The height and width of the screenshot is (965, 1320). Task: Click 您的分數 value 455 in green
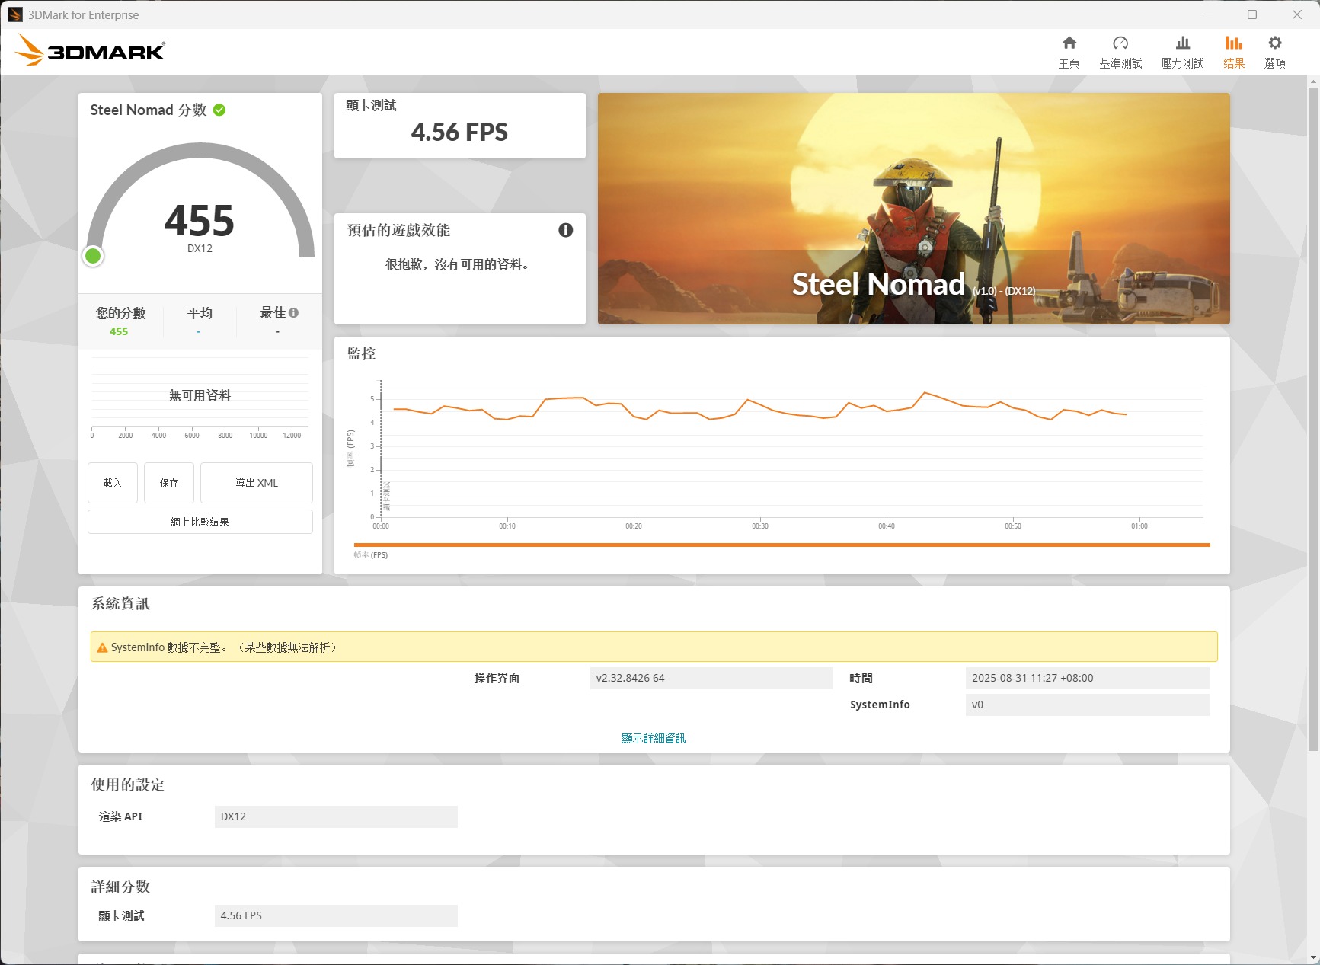pyautogui.click(x=119, y=331)
